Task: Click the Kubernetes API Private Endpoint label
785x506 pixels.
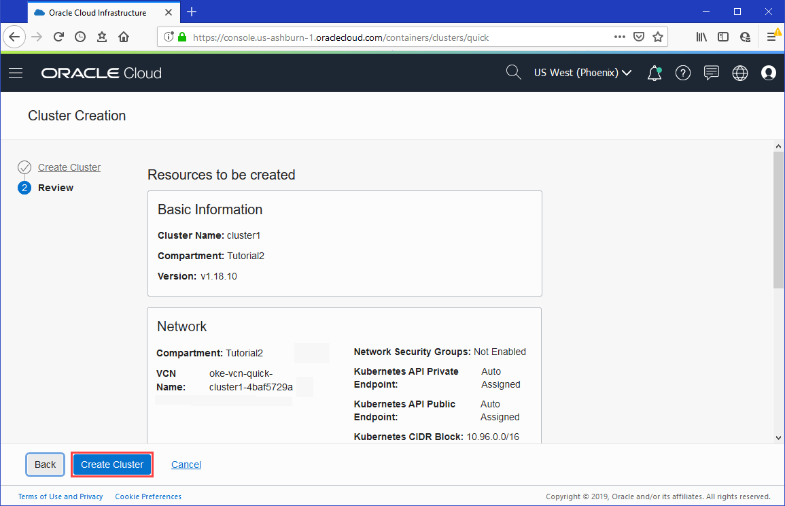Action: 406,377
